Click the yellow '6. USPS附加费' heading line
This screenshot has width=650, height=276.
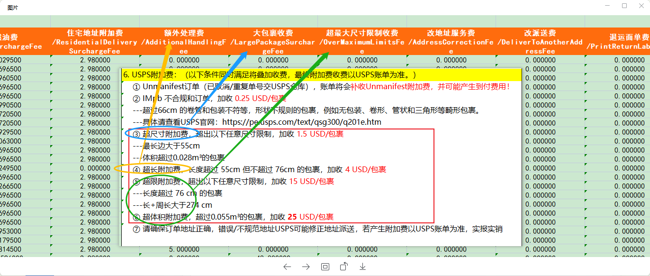pos(321,75)
